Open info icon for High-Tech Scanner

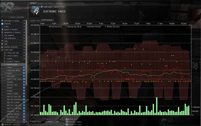[x=24, y=102]
